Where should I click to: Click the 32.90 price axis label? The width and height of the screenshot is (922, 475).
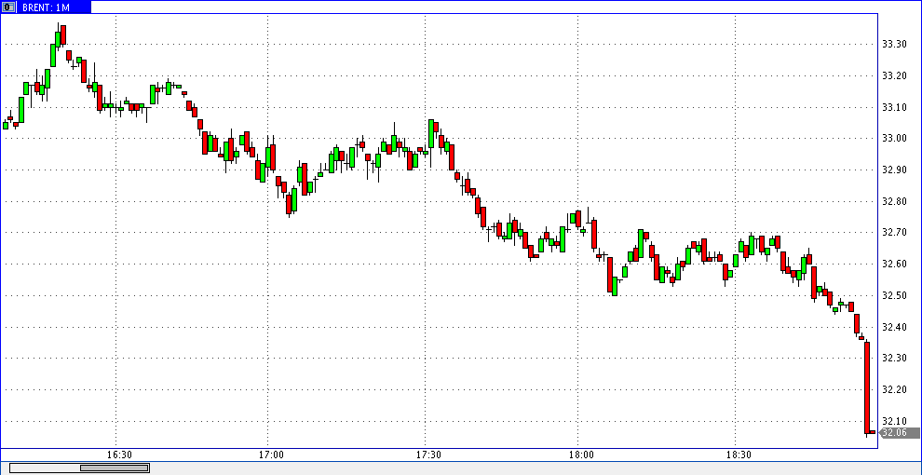pyautogui.click(x=894, y=170)
